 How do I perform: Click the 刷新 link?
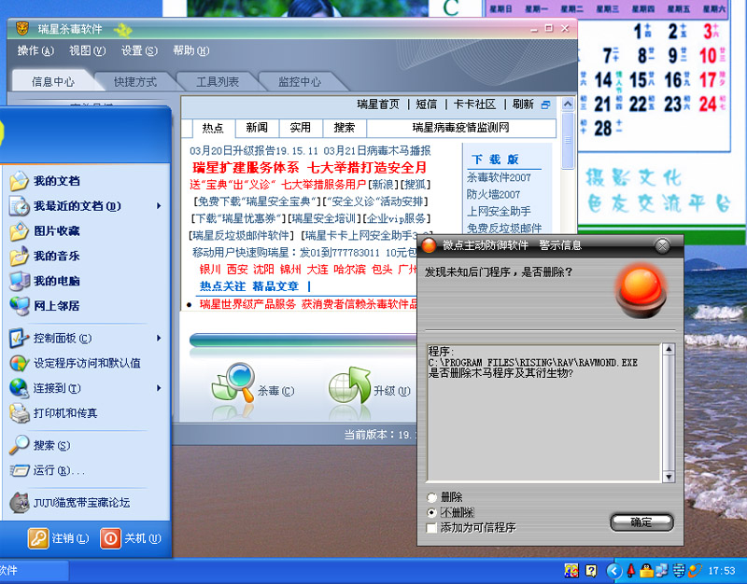coord(523,104)
